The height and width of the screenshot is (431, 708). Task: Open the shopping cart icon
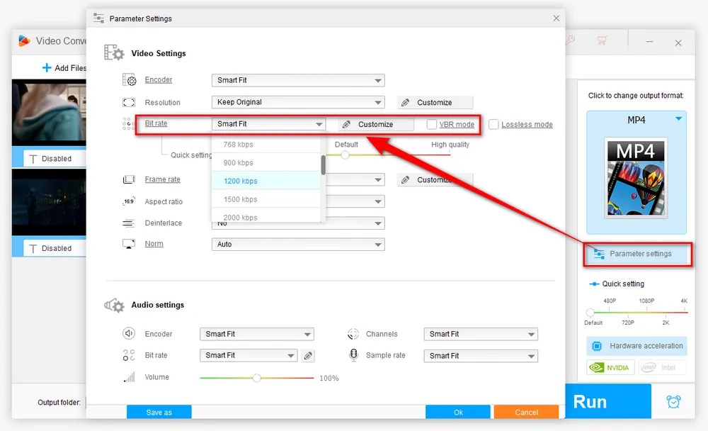[x=601, y=40]
